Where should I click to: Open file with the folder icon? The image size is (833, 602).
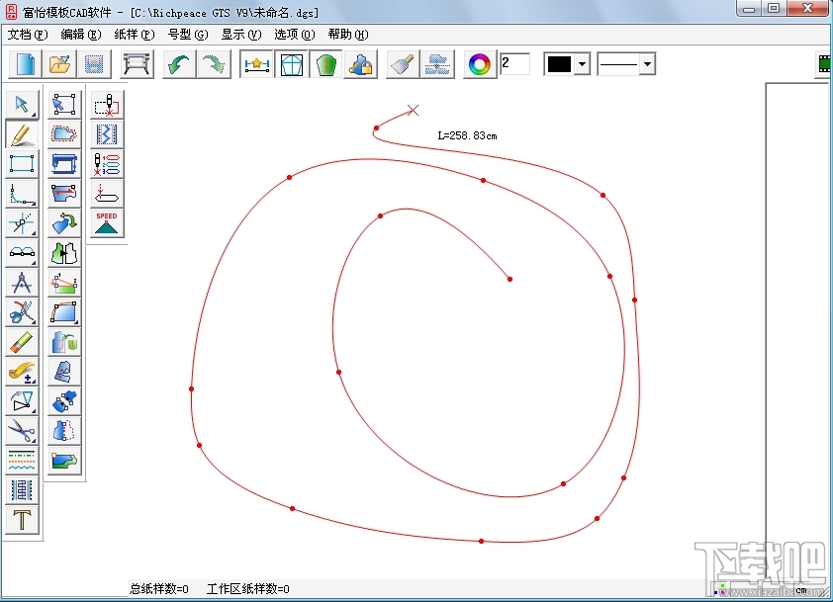[x=59, y=65]
